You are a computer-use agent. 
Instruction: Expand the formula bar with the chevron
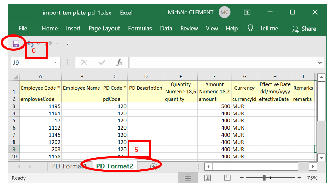(x=320, y=63)
